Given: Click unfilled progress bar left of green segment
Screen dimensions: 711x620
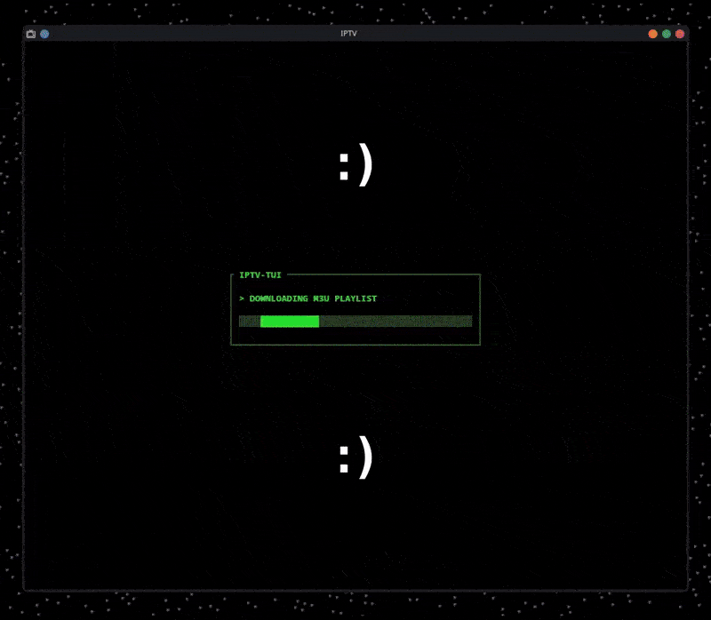Looking at the screenshot, I should (249, 322).
